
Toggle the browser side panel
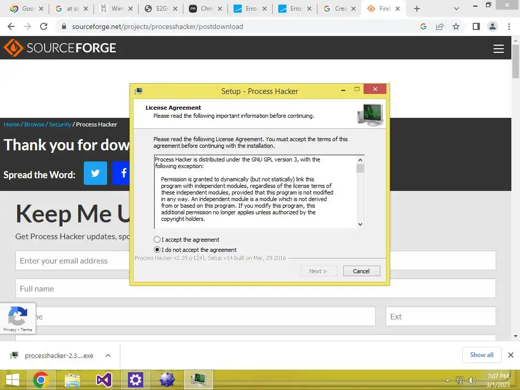tap(476, 26)
